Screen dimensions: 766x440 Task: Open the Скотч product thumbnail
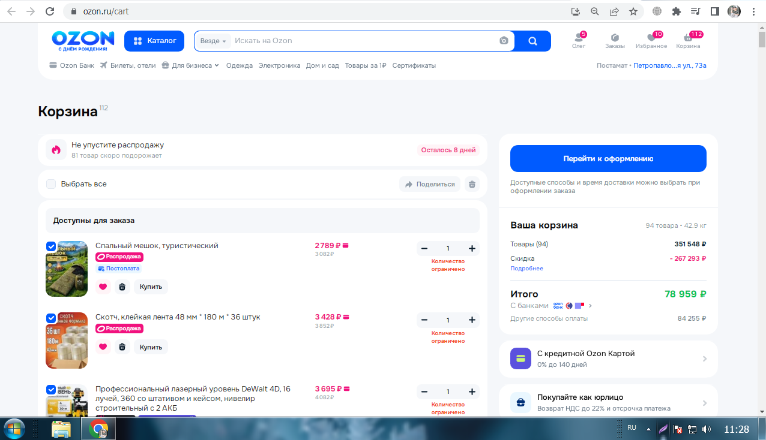tap(67, 340)
